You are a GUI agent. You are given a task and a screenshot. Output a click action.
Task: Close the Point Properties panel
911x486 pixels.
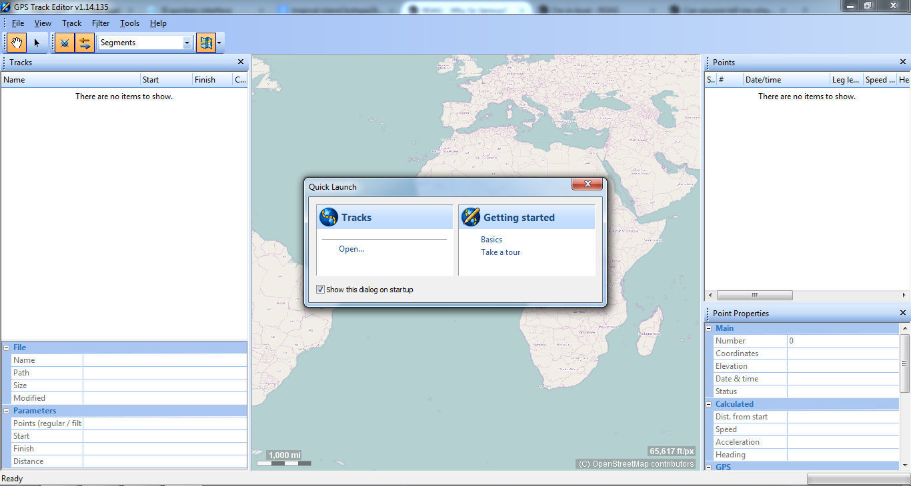click(903, 313)
